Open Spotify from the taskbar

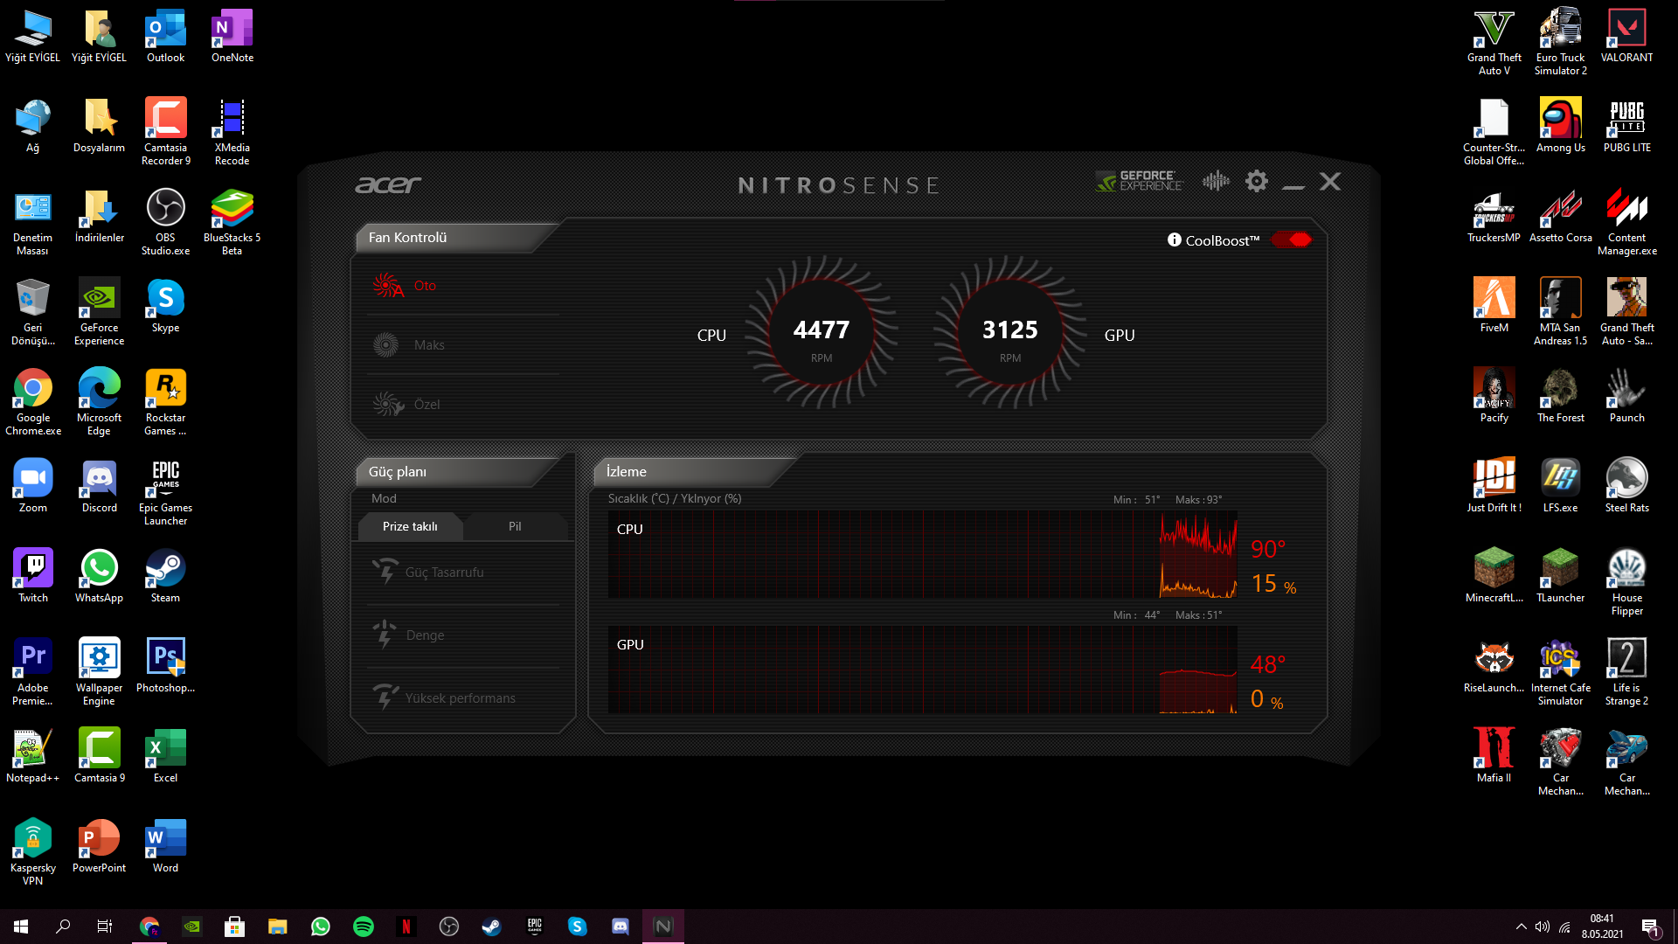pos(364,927)
